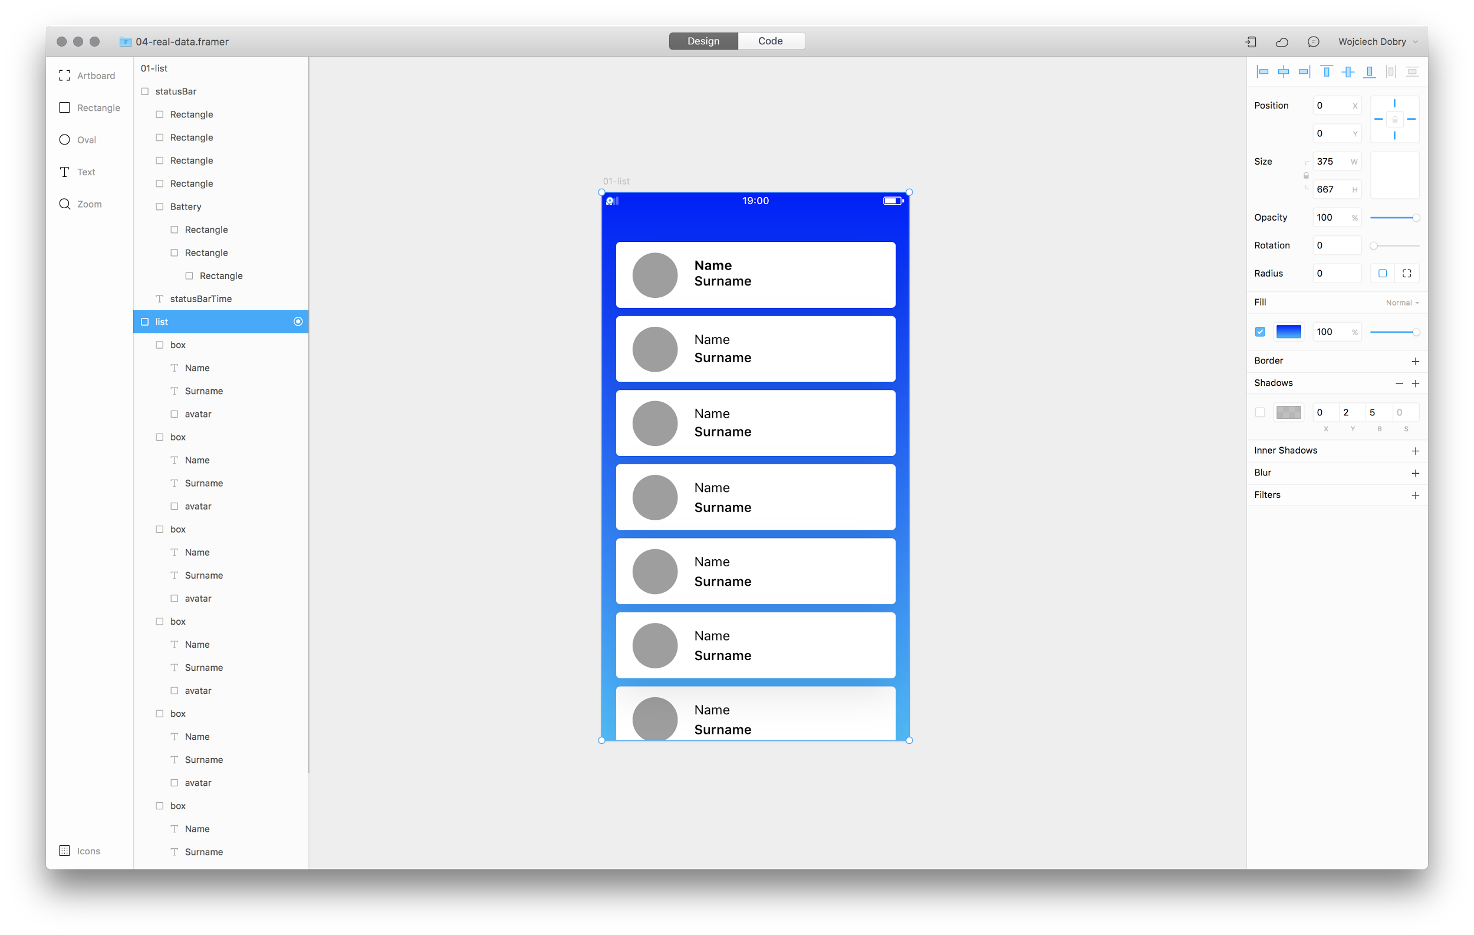Click the Position Y field
The height and width of the screenshot is (935, 1474).
coord(1337,133)
